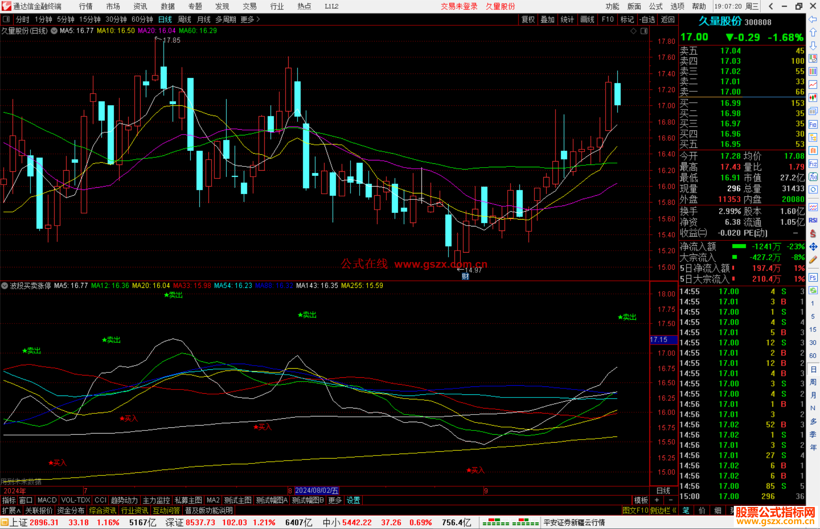Click the 设置 settings button in the indicator bar

[353, 500]
